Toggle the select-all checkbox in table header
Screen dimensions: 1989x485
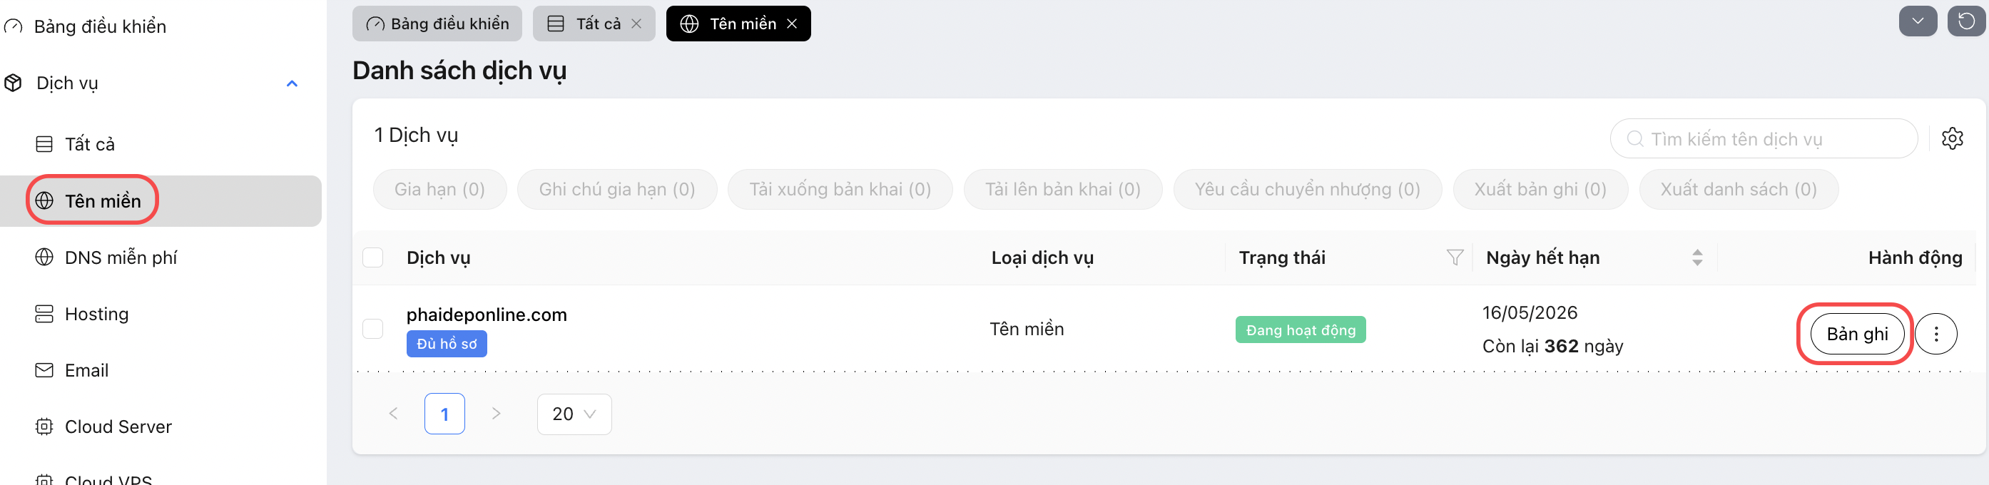coord(373,258)
